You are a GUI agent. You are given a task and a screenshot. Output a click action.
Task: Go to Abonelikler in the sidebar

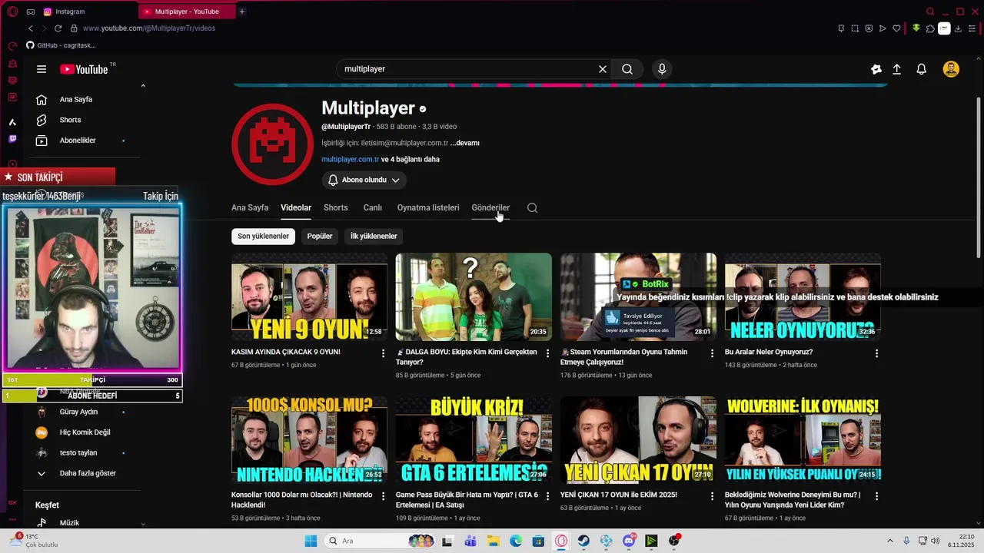77,141
